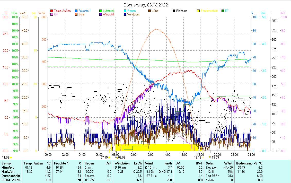
Task: Click the 19:09 sunset time marker
Action: pos(215,157)
